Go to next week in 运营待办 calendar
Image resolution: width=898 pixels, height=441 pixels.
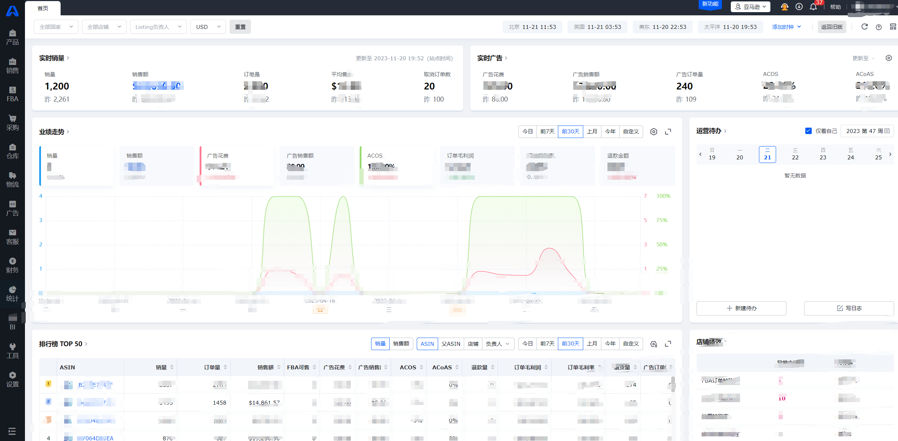click(890, 154)
